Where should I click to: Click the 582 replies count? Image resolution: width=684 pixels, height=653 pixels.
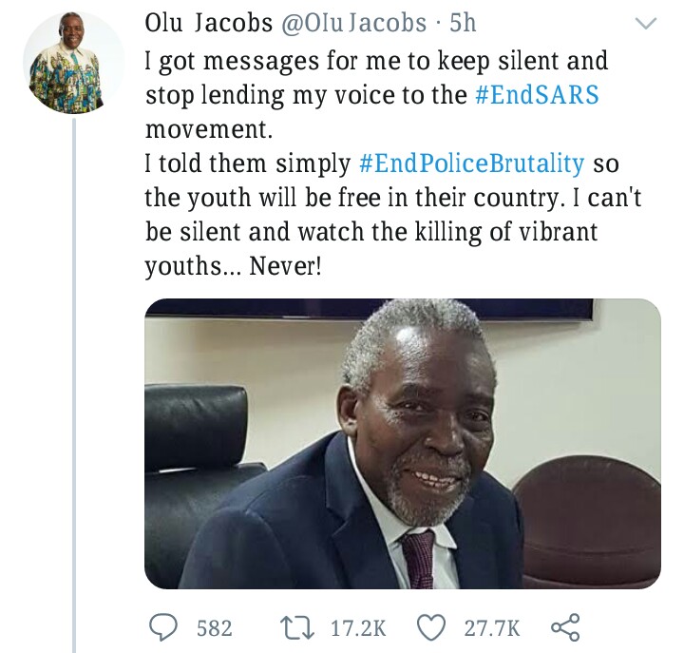coord(214,628)
